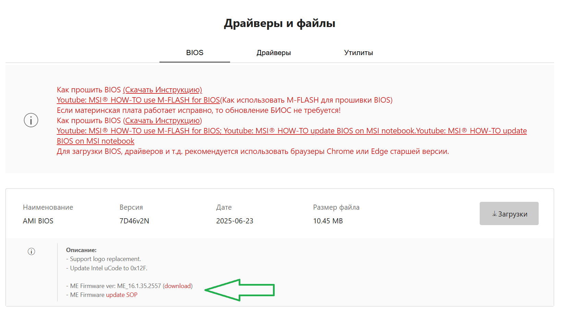
Task: Click the Версия column label
Action: click(x=131, y=207)
